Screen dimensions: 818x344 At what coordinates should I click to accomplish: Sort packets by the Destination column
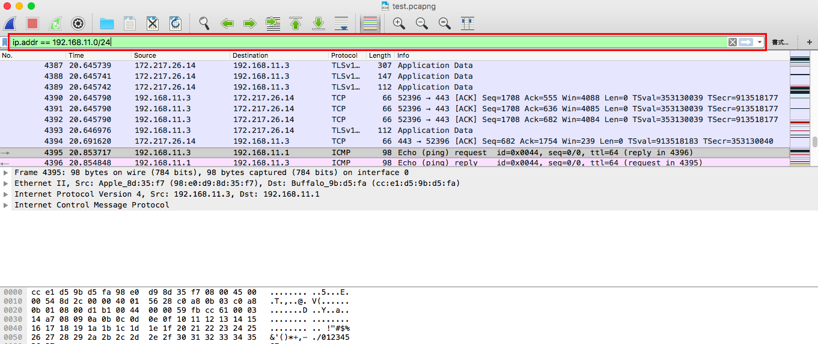279,55
